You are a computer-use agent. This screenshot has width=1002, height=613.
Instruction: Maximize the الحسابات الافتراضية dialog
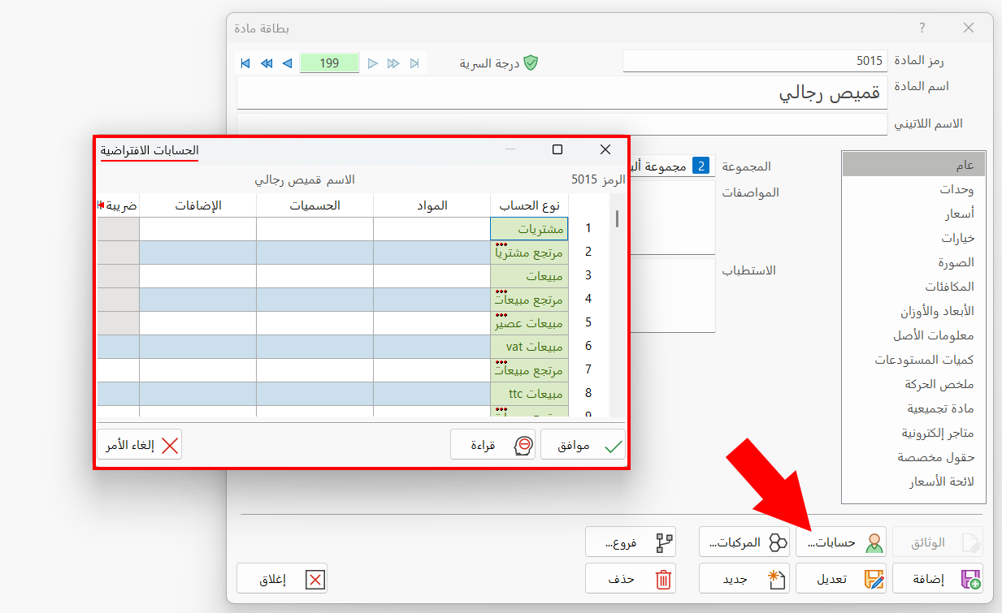coord(557,149)
